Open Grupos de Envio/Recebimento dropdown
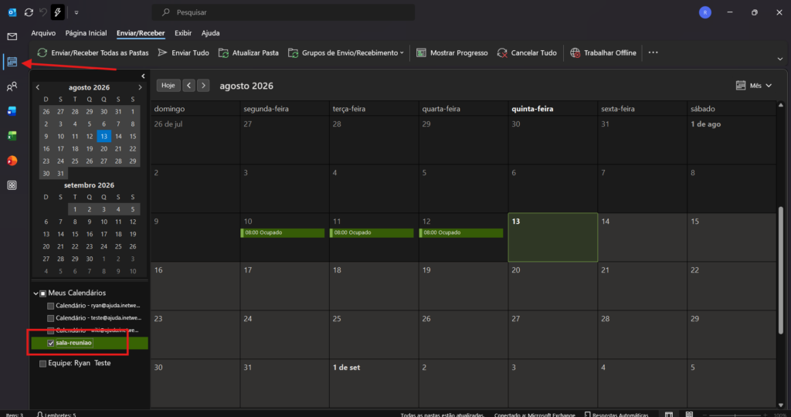The height and width of the screenshot is (417, 791). [x=346, y=53]
